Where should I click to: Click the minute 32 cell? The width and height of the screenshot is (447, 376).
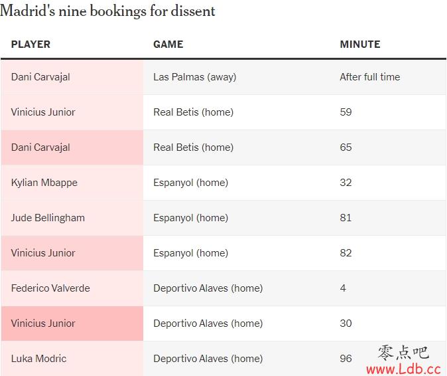pyautogui.click(x=346, y=183)
